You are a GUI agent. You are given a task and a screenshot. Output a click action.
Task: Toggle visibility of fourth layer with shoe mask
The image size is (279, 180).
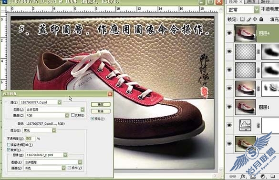click(229, 88)
